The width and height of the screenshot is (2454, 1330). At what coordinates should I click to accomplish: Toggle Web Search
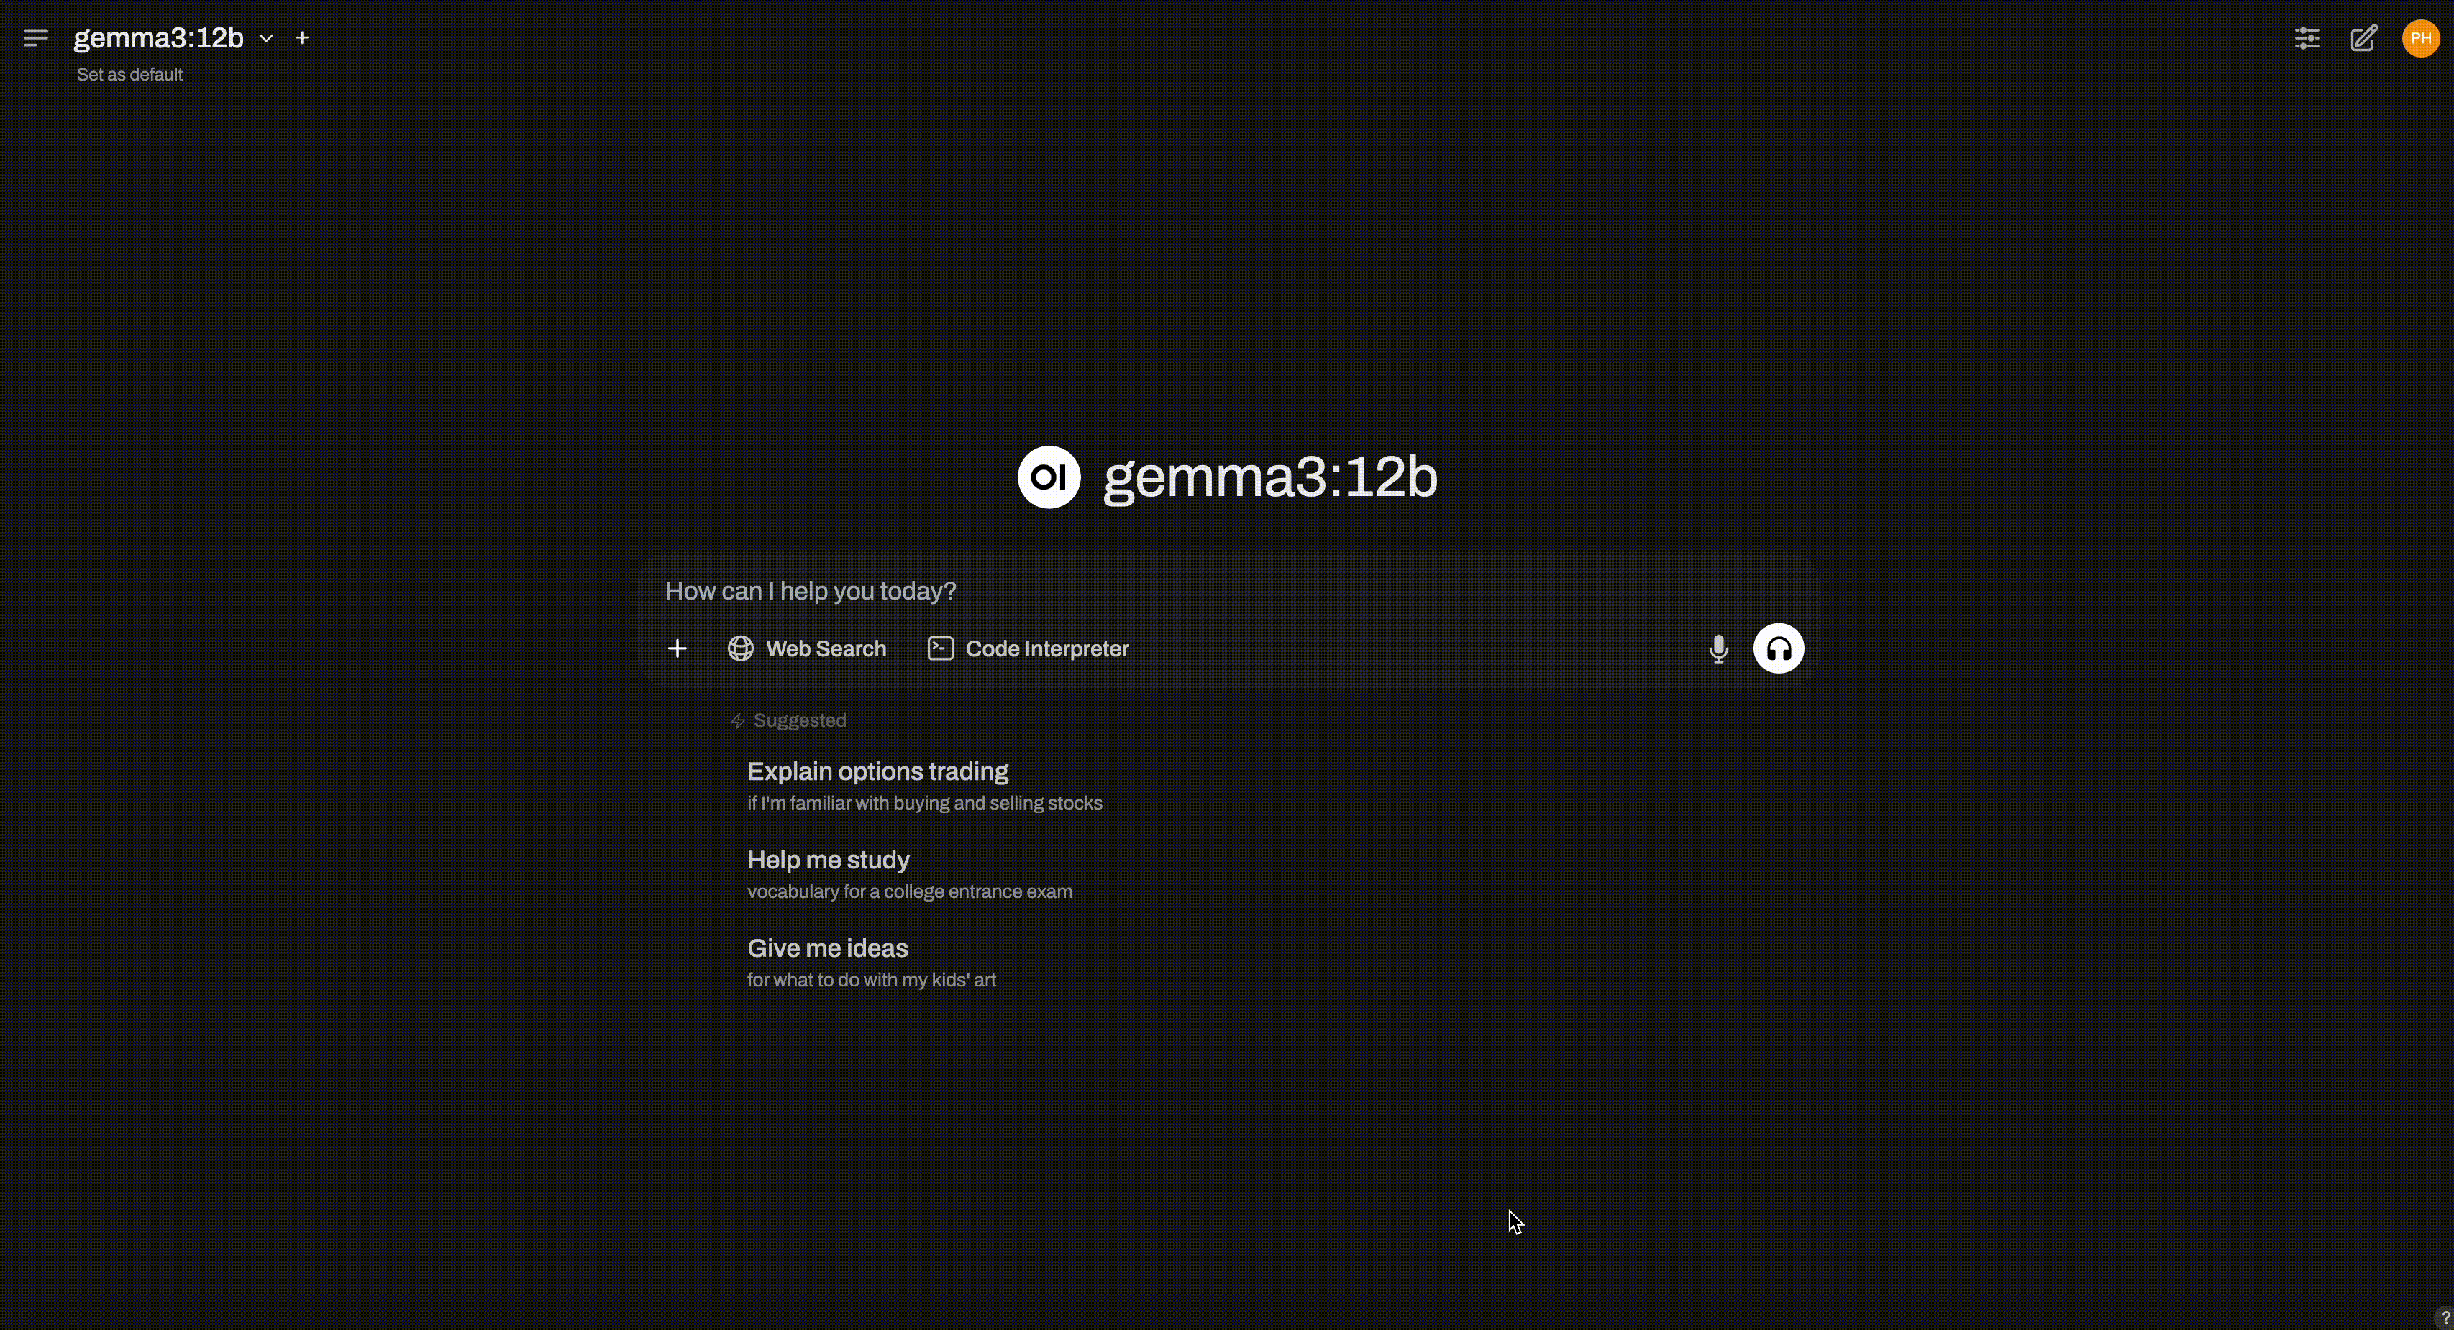coord(807,648)
